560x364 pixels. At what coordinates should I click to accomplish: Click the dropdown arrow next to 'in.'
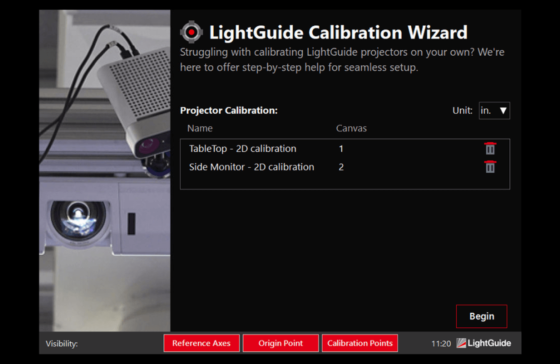pos(503,111)
